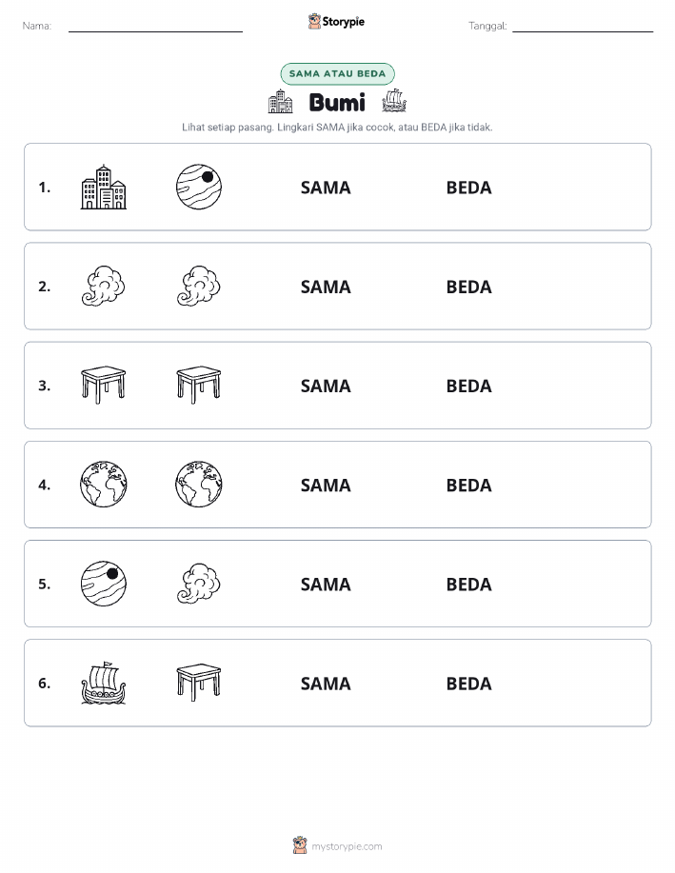Viewport: 675px width, 873px height.
Task: Click the table icon in row 6
Action: (x=199, y=683)
